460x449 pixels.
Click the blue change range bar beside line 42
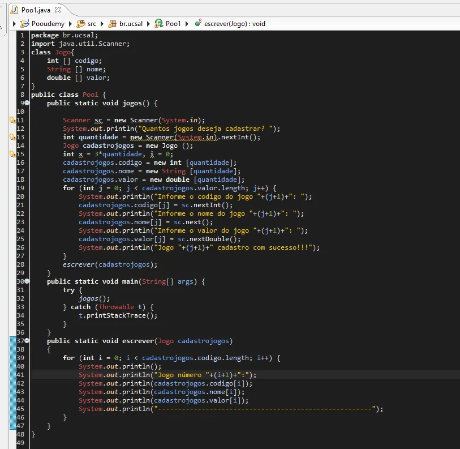click(13, 383)
